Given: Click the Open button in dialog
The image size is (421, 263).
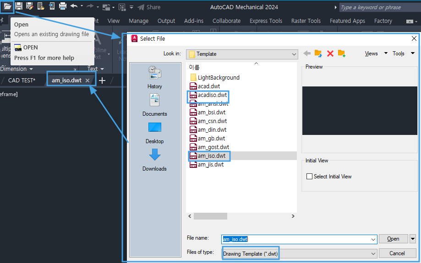Looking at the screenshot, I should (394, 239).
